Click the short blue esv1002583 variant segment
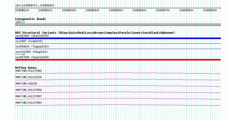Viewport: 228px width, 120px height. (x=20, y=54)
